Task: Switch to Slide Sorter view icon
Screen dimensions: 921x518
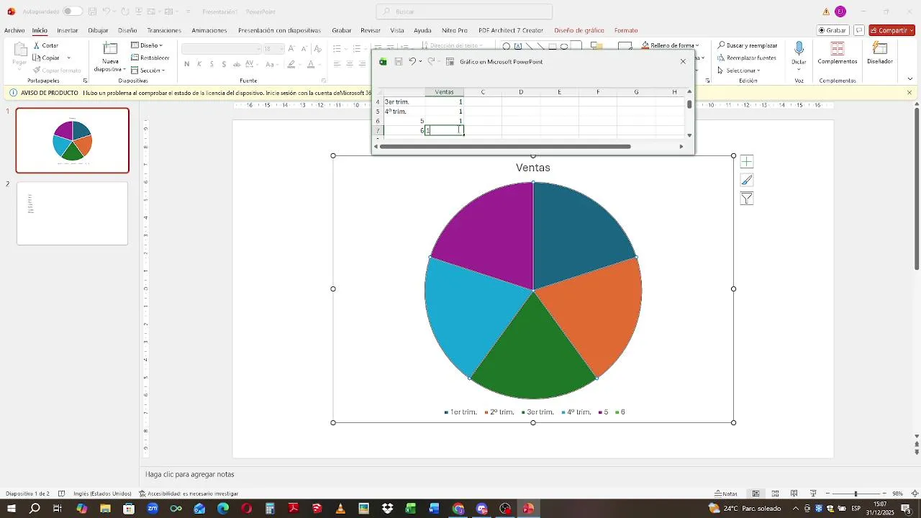Action: [x=775, y=494]
